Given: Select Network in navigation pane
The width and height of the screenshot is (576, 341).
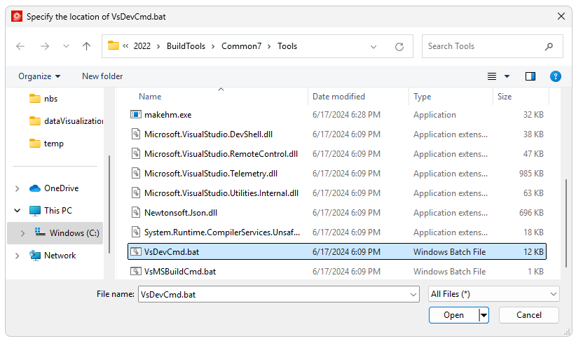Looking at the screenshot, I should tap(60, 256).
